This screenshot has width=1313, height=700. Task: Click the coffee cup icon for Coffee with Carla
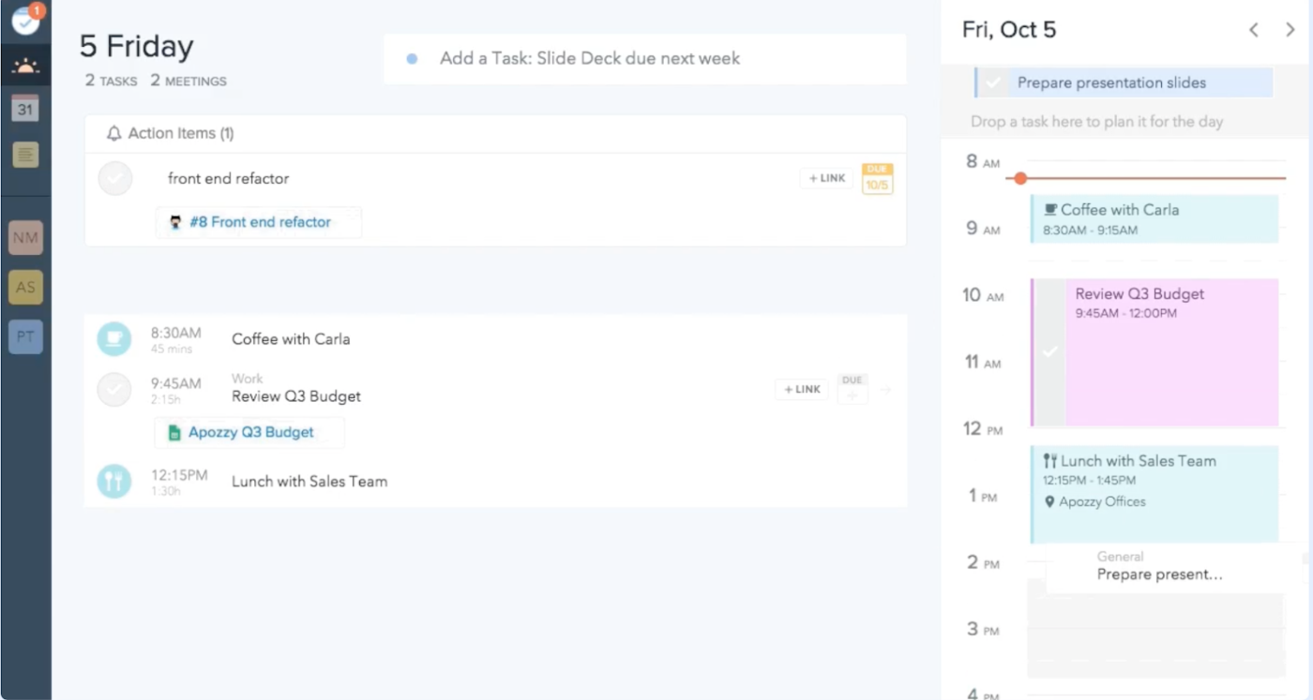(114, 338)
